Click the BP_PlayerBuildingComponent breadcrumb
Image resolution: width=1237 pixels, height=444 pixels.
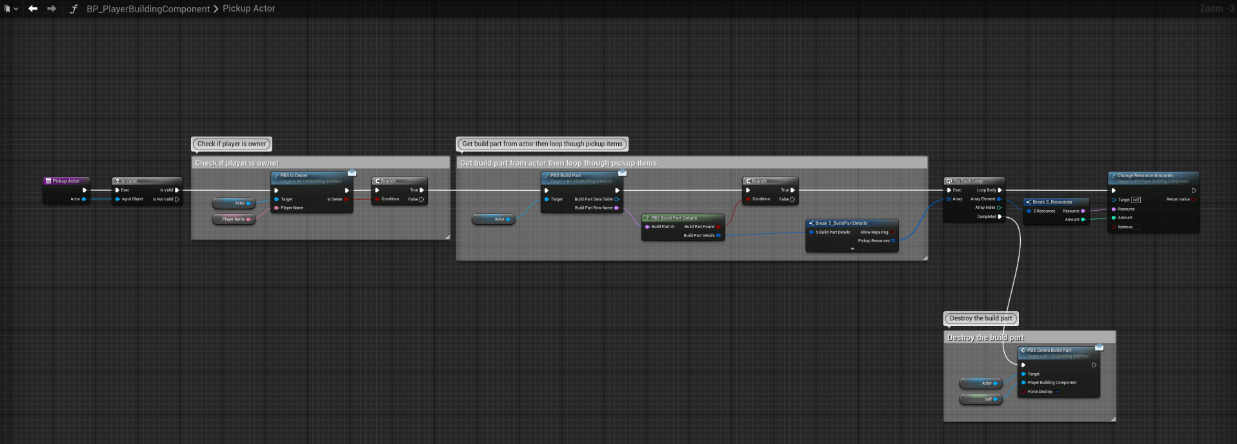(x=148, y=9)
